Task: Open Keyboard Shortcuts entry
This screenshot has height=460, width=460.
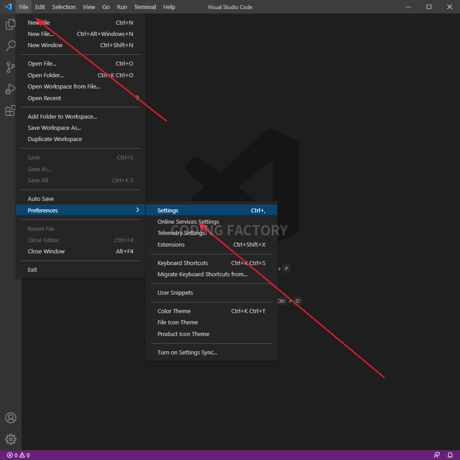Action: coord(212,263)
